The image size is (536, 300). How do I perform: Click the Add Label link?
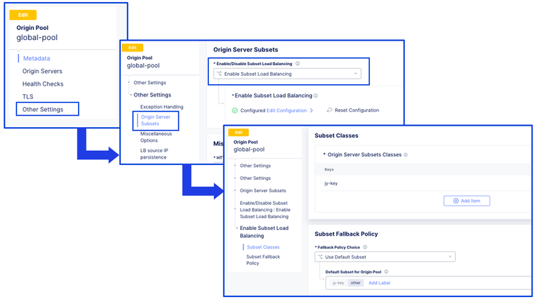pos(379,283)
